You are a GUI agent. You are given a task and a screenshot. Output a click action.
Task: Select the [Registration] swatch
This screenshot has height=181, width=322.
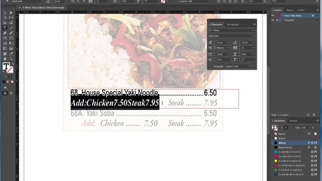(x=295, y=147)
